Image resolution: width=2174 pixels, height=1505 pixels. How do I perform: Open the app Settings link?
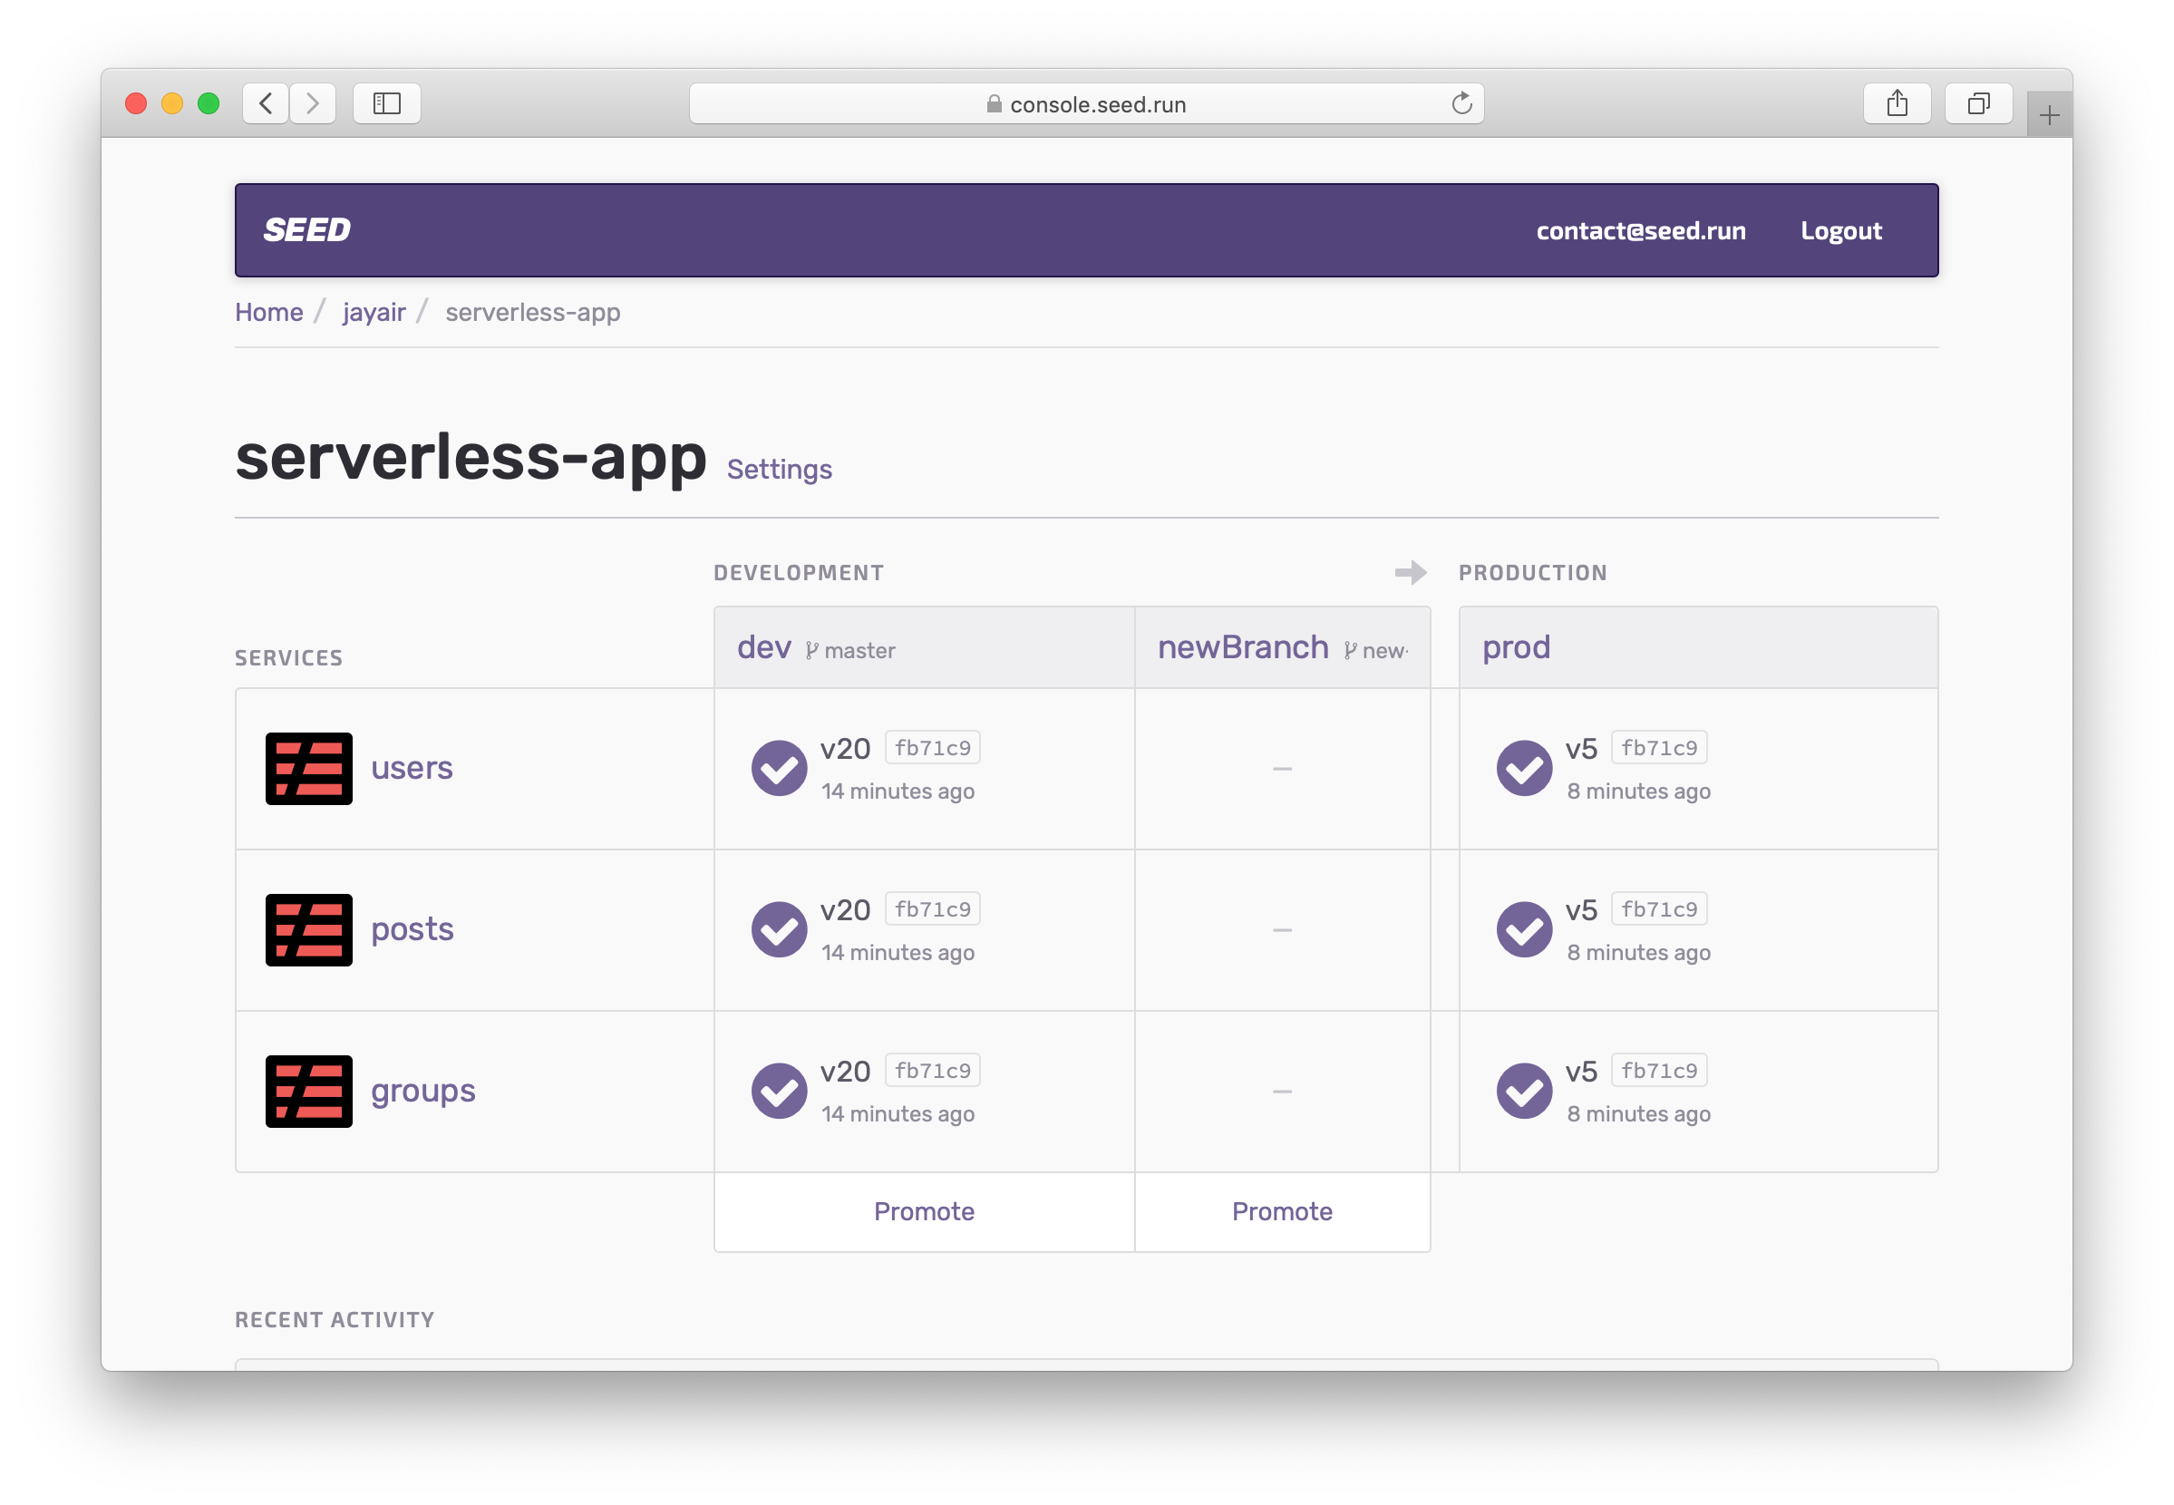pyautogui.click(x=779, y=470)
